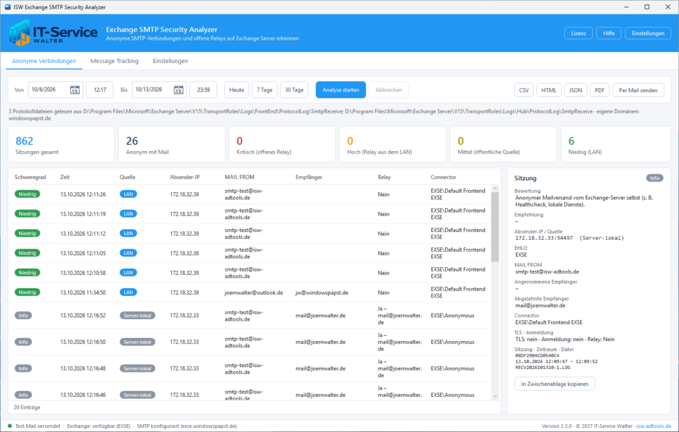The height and width of the screenshot is (432, 679).
Task: Start analysis with Analyse starten
Action: [341, 90]
